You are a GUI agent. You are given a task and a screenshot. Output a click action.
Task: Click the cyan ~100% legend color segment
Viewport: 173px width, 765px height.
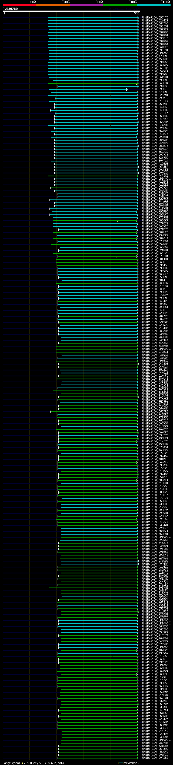[154, 5]
